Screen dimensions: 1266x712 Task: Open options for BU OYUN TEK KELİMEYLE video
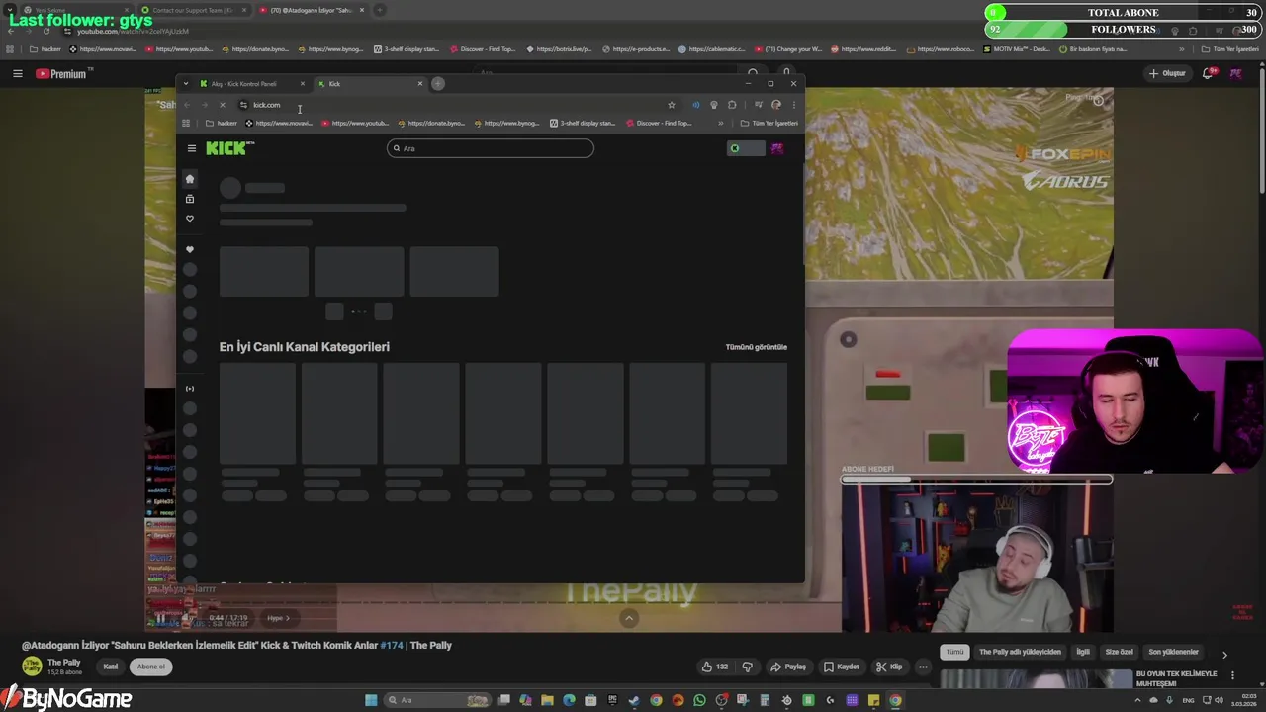tap(1232, 674)
